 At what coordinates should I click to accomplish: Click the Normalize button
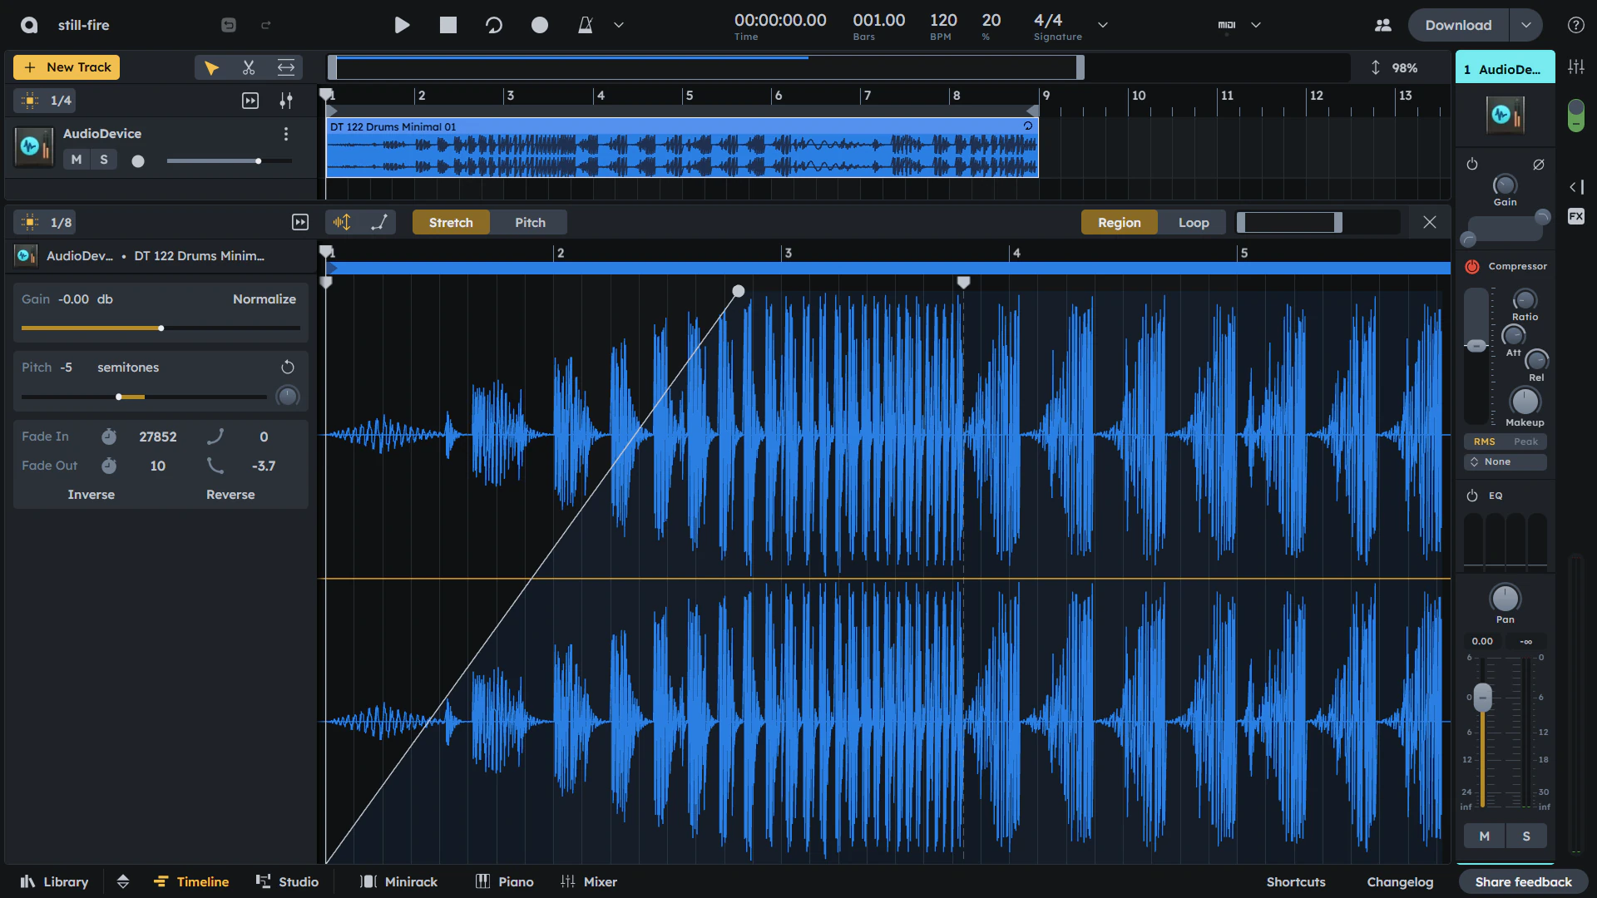coord(264,299)
